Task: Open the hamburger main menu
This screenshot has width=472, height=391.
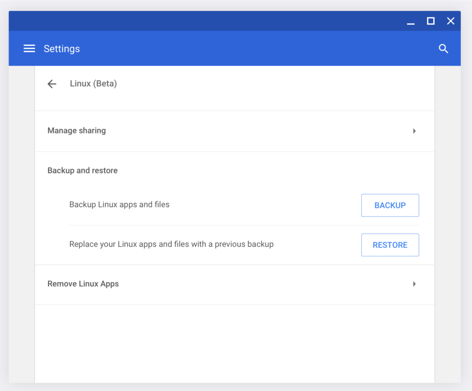Action: click(x=29, y=49)
